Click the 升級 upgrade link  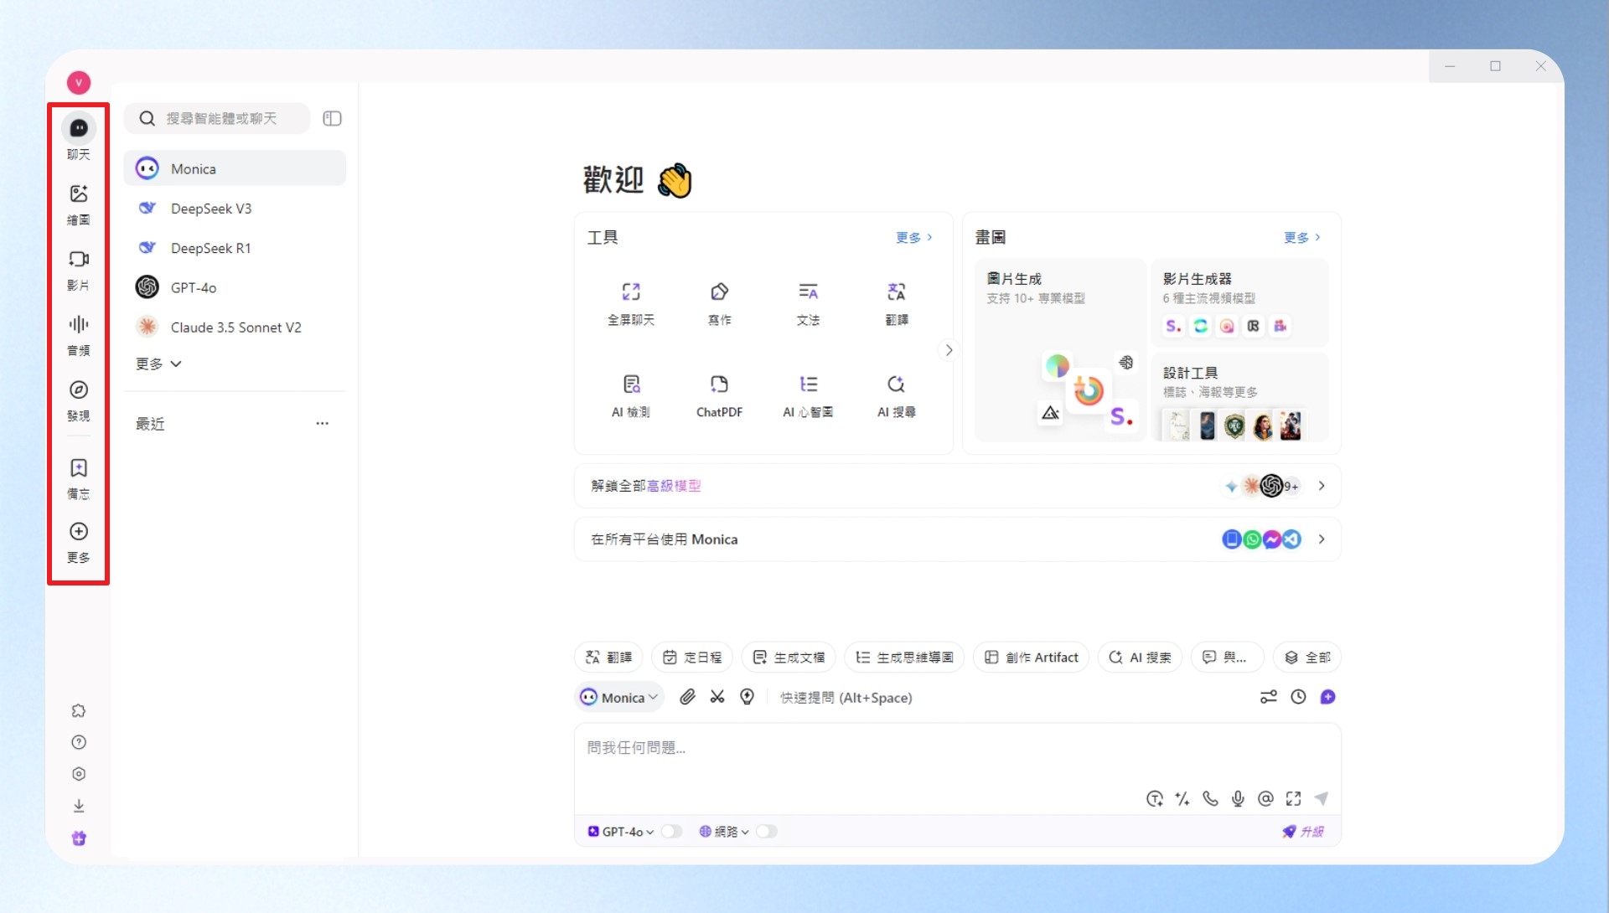pos(1303,832)
